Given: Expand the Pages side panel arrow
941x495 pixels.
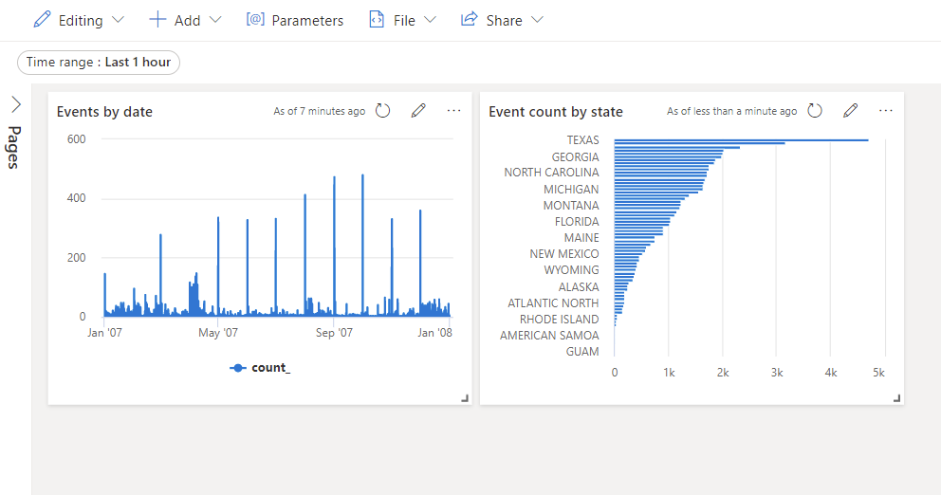Looking at the screenshot, I should coord(16,104).
